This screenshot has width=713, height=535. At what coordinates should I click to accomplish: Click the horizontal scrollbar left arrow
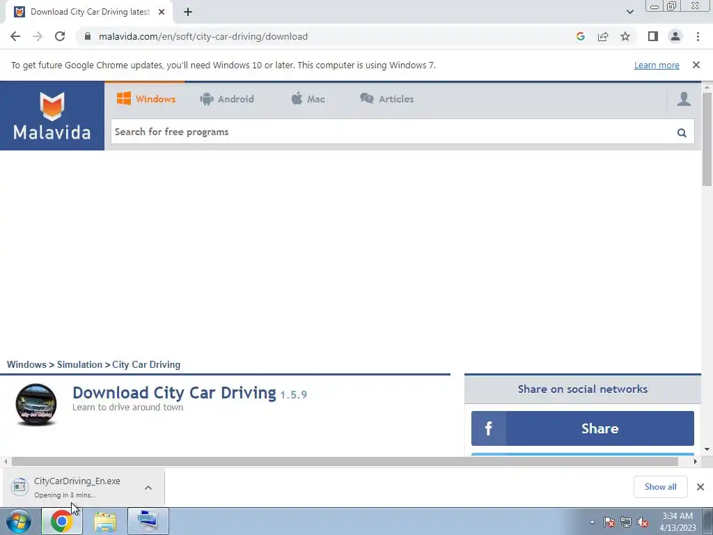pos(6,461)
